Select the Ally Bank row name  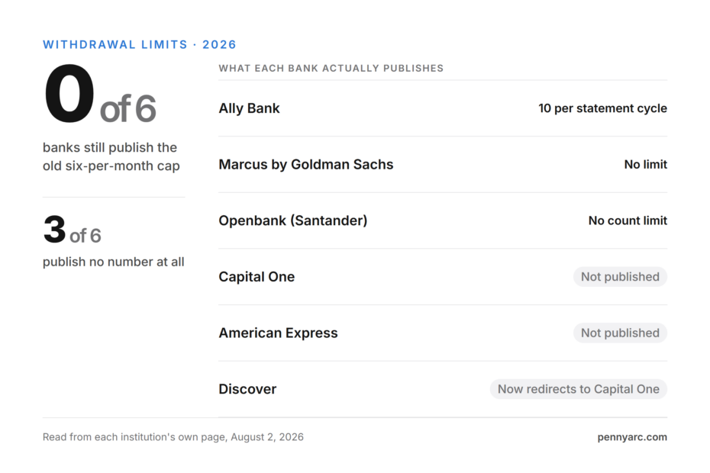tap(249, 108)
